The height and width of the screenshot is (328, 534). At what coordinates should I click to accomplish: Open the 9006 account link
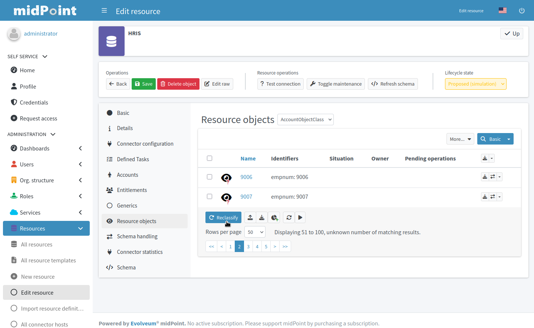(x=246, y=177)
